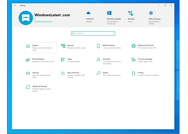Open the Search category label
Viewport: 188px width, 134px height.
105,73
